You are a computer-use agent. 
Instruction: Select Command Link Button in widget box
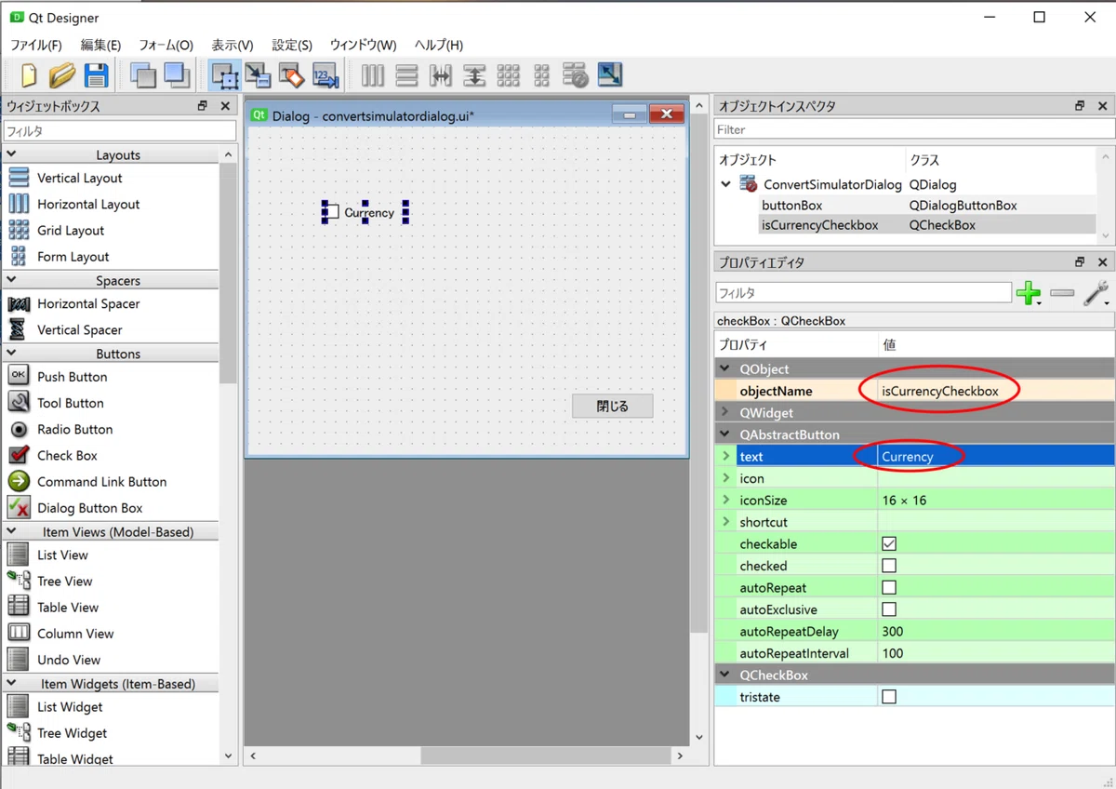pos(102,482)
